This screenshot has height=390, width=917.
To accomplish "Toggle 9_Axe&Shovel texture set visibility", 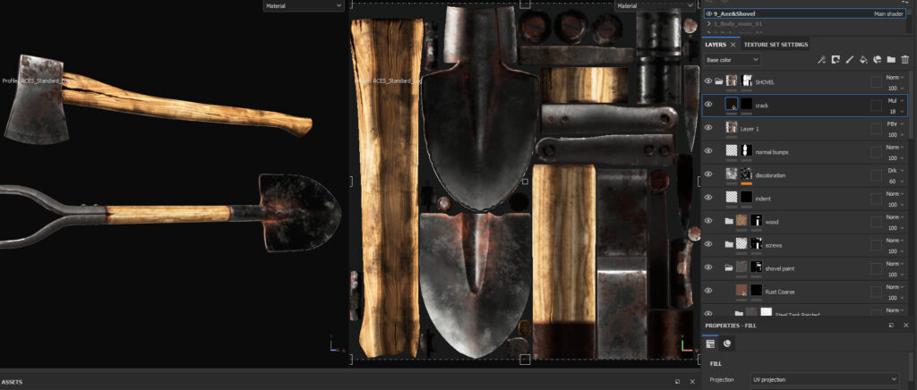I will tap(709, 13).
